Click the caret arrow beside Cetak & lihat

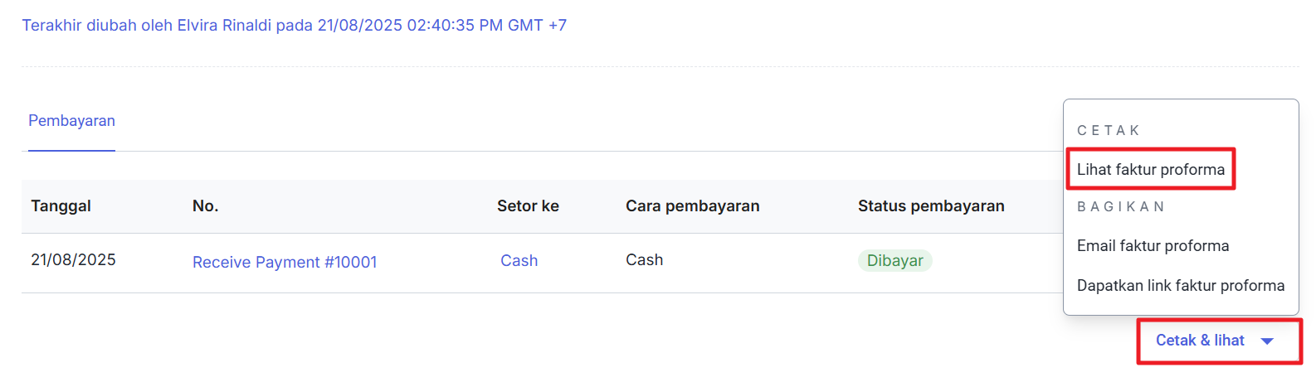1267,341
